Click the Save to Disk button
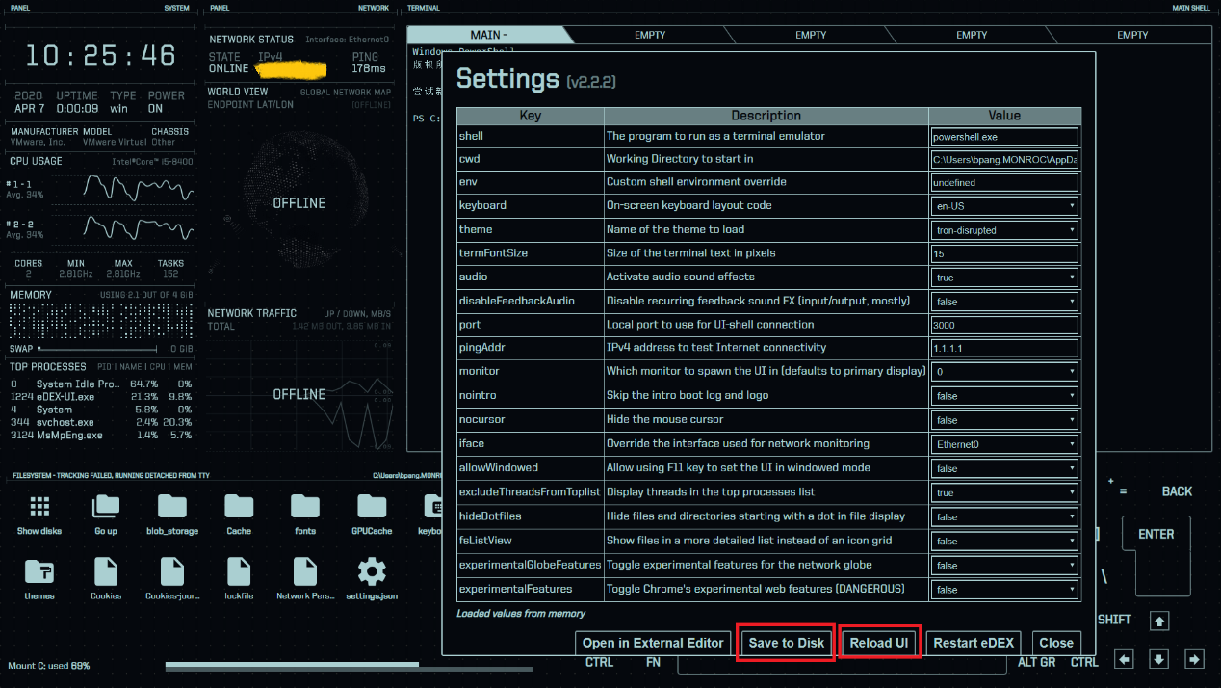 click(786, 643)
